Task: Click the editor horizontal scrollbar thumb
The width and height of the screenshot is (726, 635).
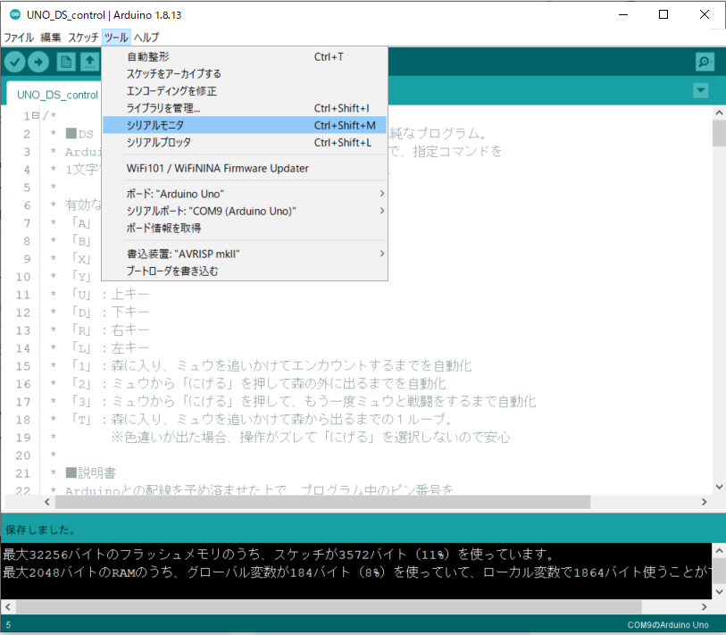Action: click(322, 502)
